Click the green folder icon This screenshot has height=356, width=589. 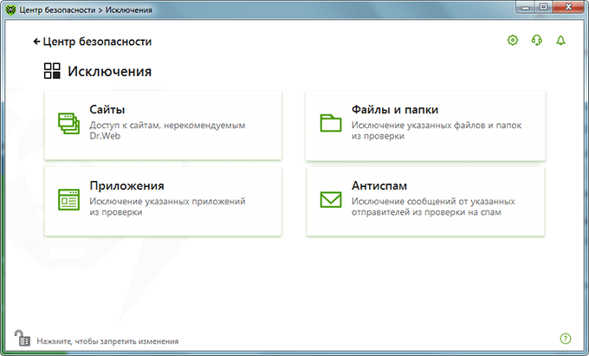[331, 123]
